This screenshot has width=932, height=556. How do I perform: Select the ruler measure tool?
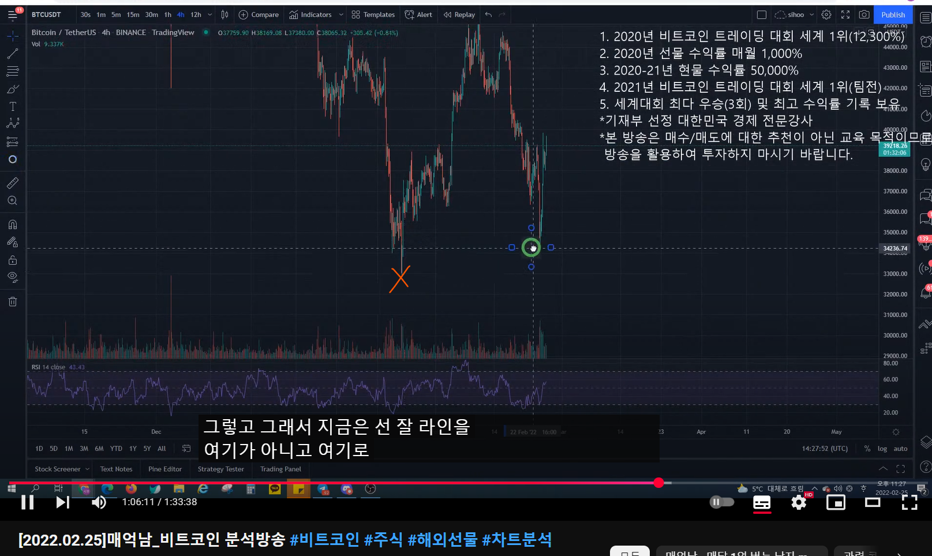[13, 183]
